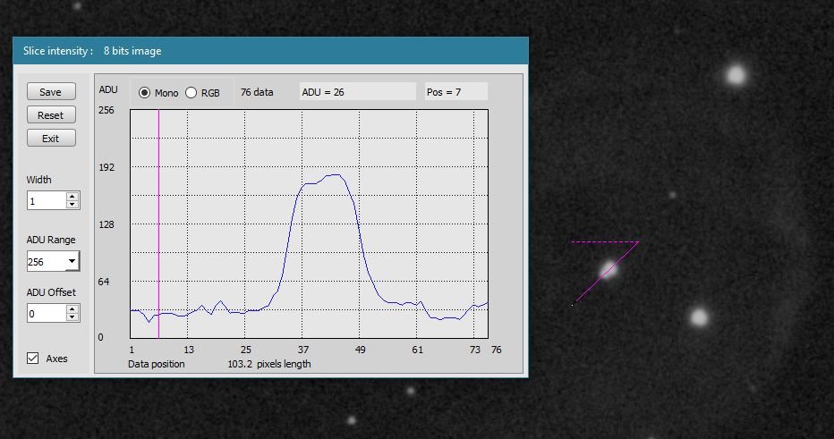Click the magenta vertical cursor in the graph
The image size is (834, 439).
(158, 224)
